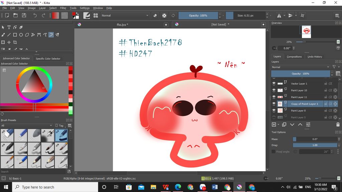
Task: Duplicate the current layer
Action: [284, 125]
